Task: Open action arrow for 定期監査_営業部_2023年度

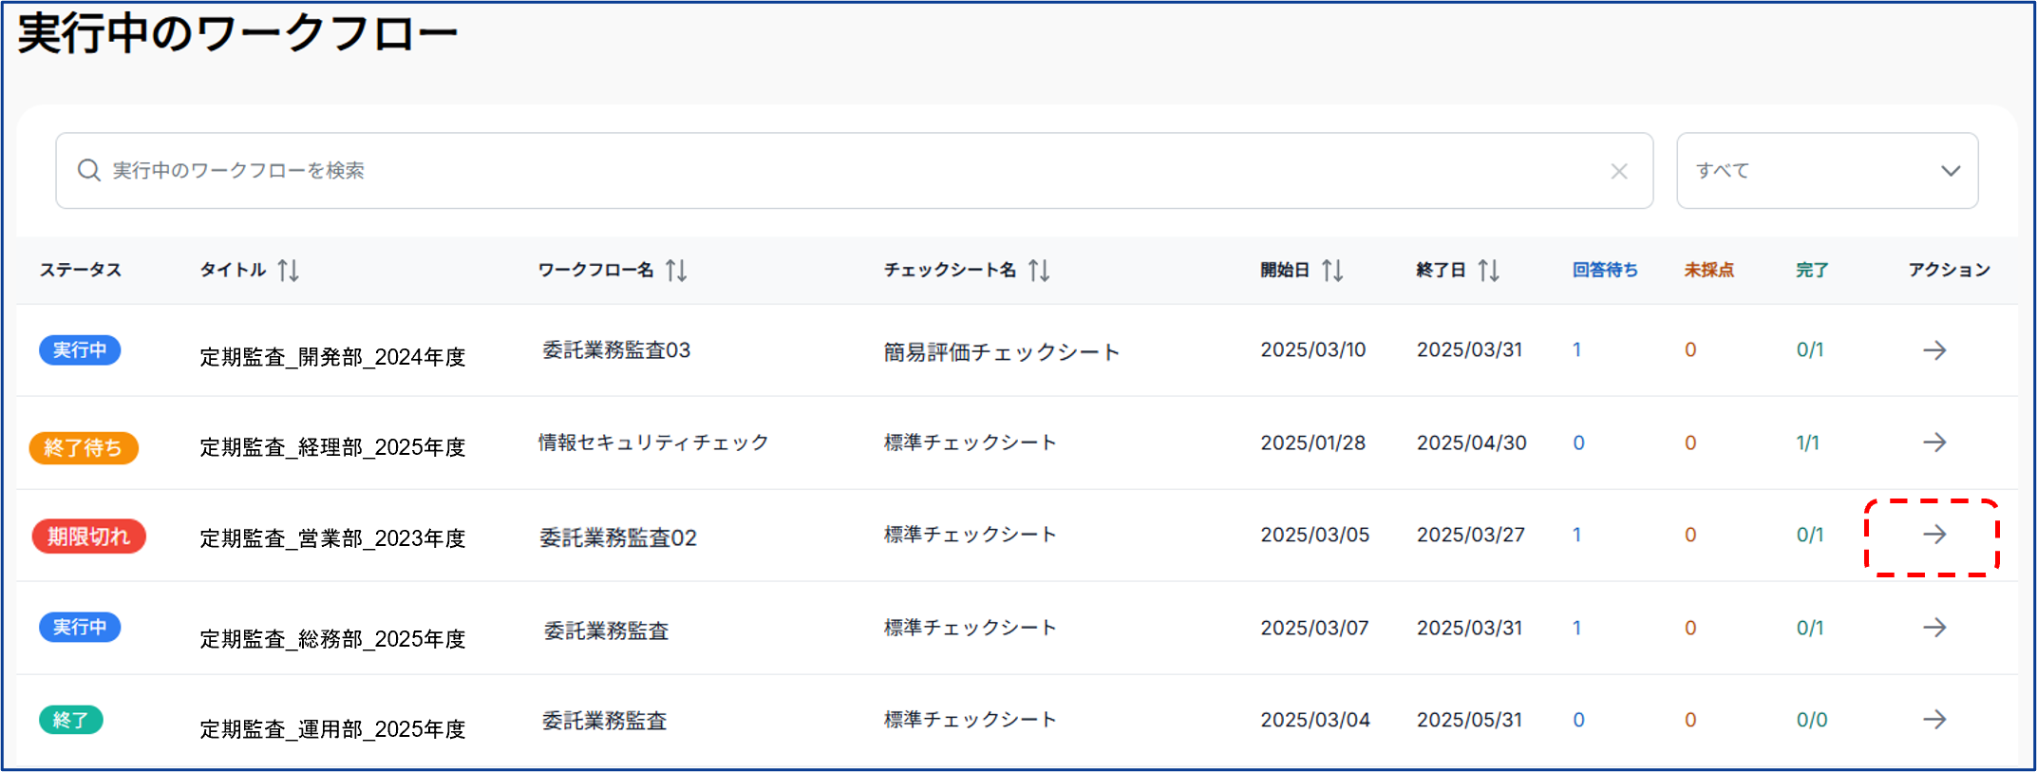Action: (1934, 535)
